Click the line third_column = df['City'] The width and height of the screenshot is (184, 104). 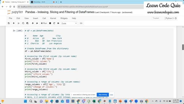pyautogui.click(x=39, y=72)
